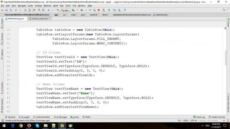Open the Edit menu
The image size is (230, 129).
click(8, 6)
